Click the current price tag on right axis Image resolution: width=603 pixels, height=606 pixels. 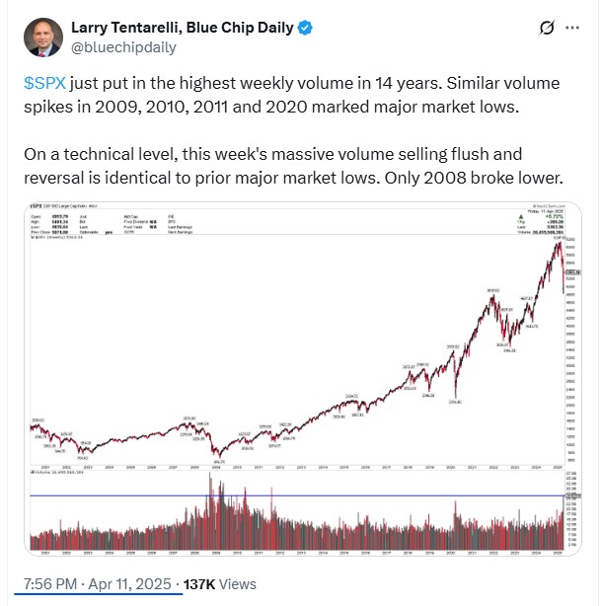(x=572, y=272)
